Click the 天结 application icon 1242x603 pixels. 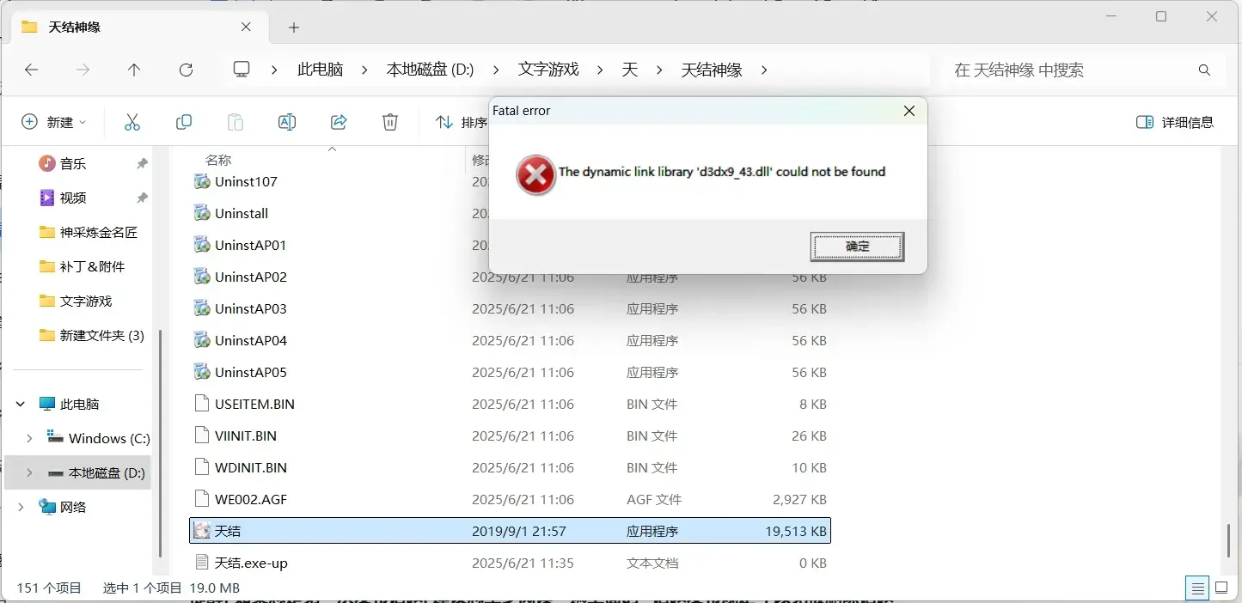point(202,531)
